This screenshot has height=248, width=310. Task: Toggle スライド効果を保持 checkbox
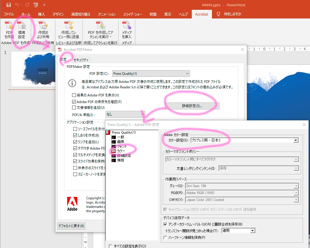[x=75, y=161]
